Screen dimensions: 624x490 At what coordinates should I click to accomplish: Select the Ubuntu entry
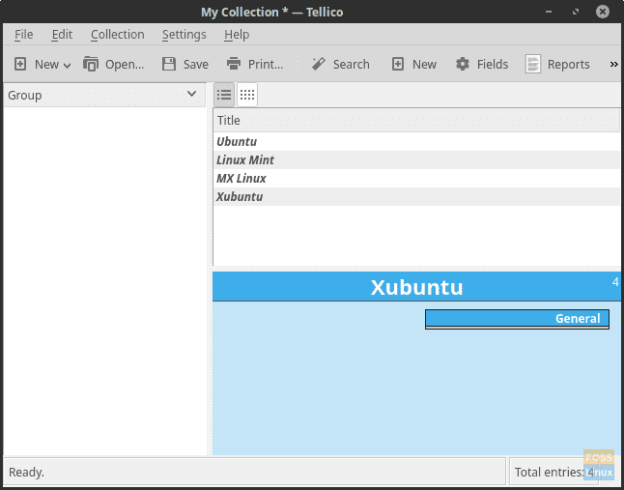(x=416, y=142)
